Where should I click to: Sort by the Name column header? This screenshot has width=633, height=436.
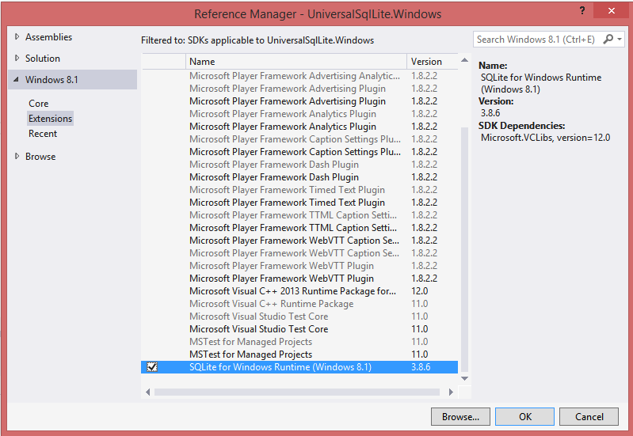[x=296, y=61]
